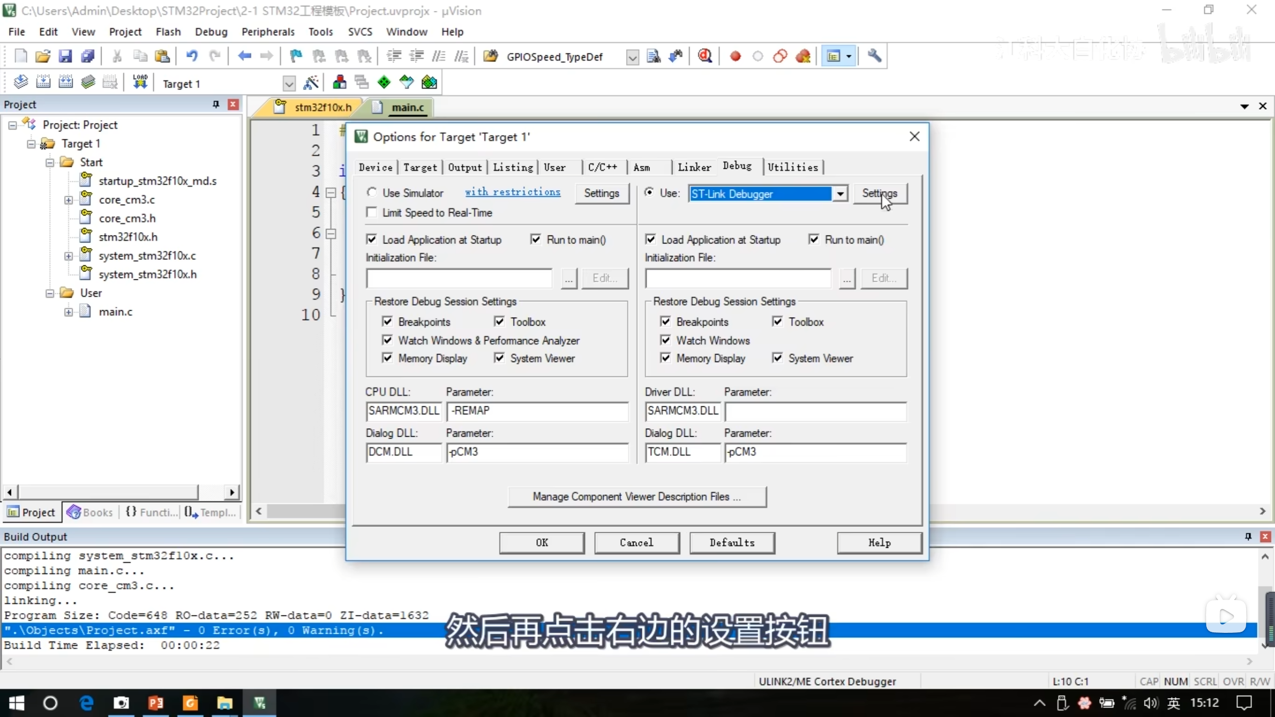1275x717 pixels.
Task: Click the Manage Run-Time Environment green diamond icon
Action: 384,82
